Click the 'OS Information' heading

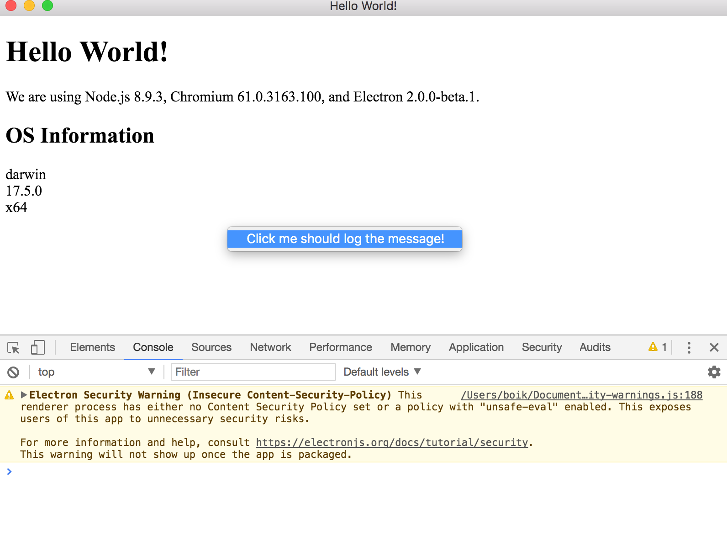click(80, 136)
